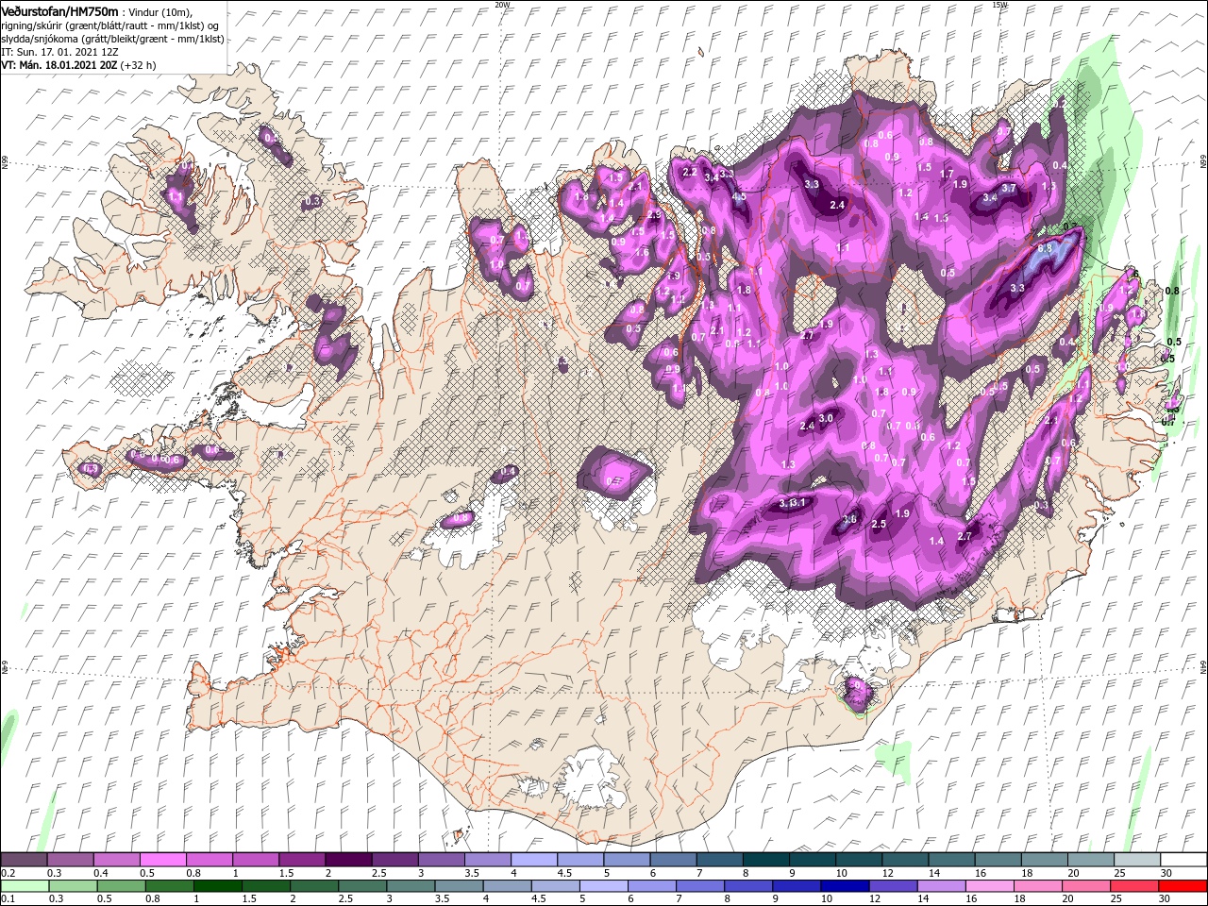The width and height of the screenshot is (1208, 906).
Task: Pick the dark blue swatch above 10 in lower legend
Action: pos(844,885)
